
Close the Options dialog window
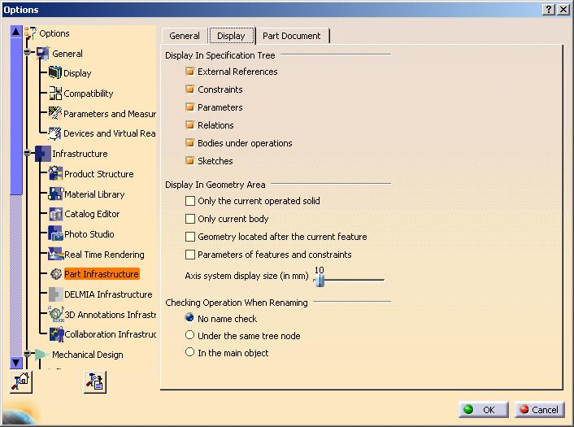[x=563, y=10]
